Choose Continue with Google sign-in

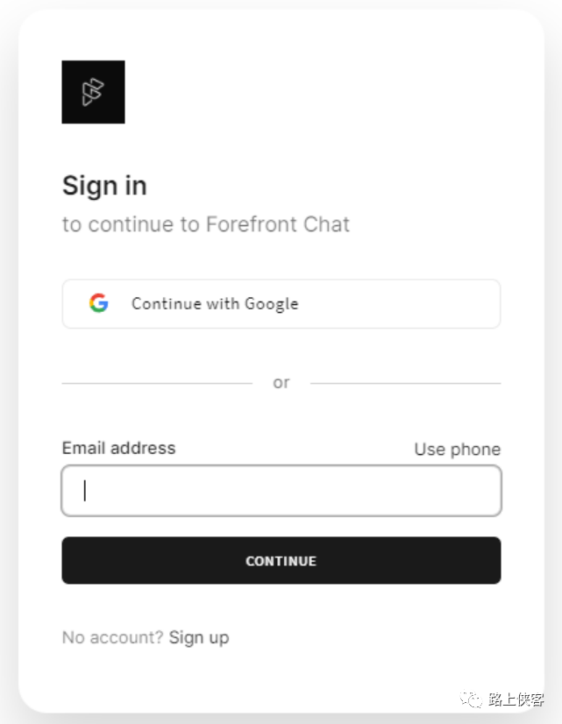(x=281, y=304)
